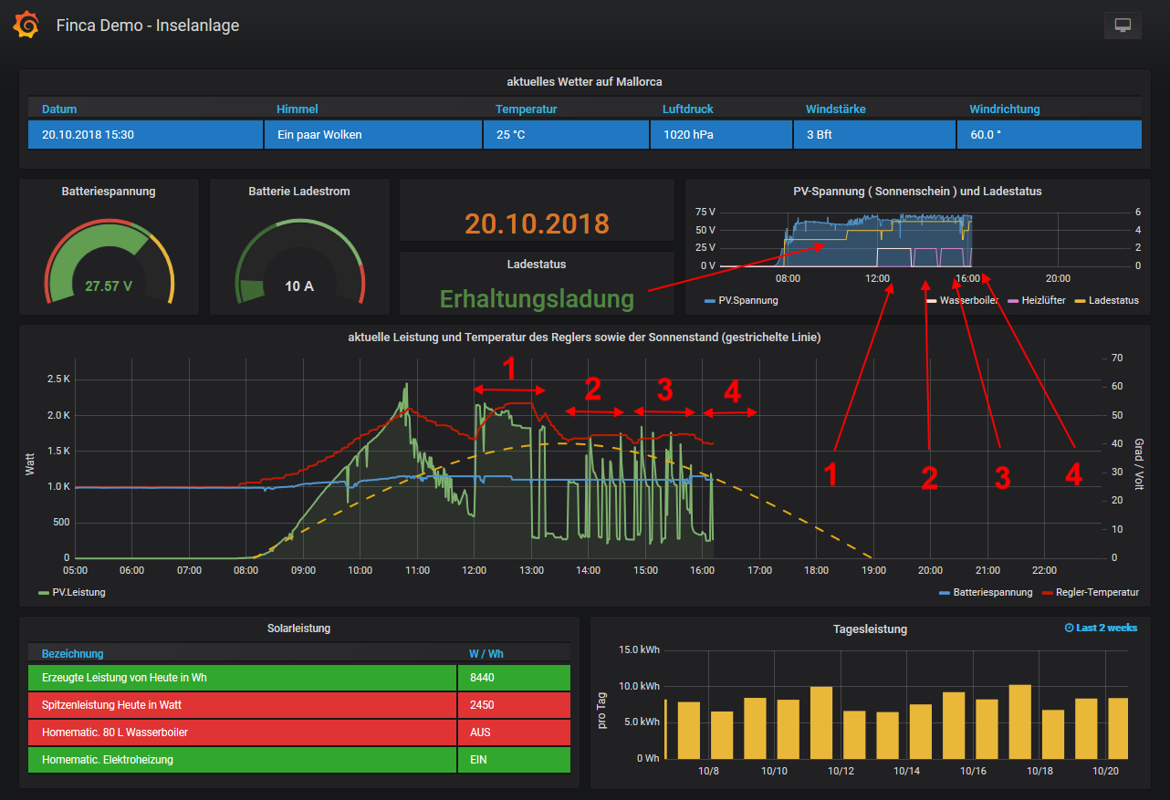
Task: Open Batteriespannung panel title menu
Action: [x=109, y=192]
